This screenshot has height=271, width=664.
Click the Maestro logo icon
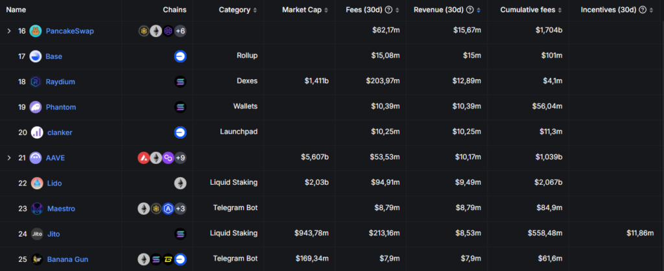(x=37, y=208)
